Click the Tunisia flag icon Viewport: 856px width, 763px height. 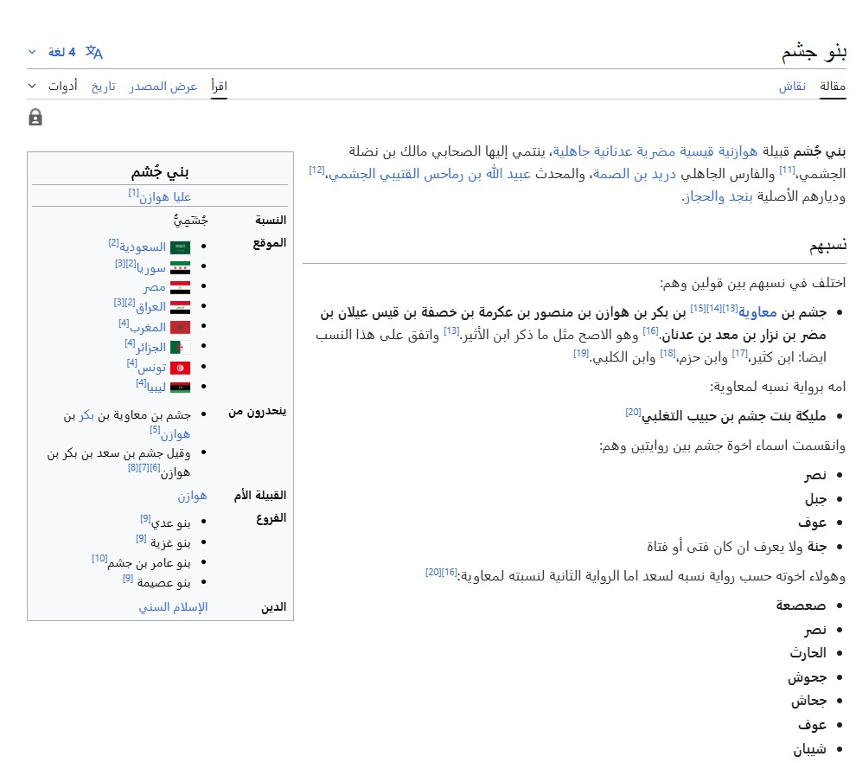[180, 368]
